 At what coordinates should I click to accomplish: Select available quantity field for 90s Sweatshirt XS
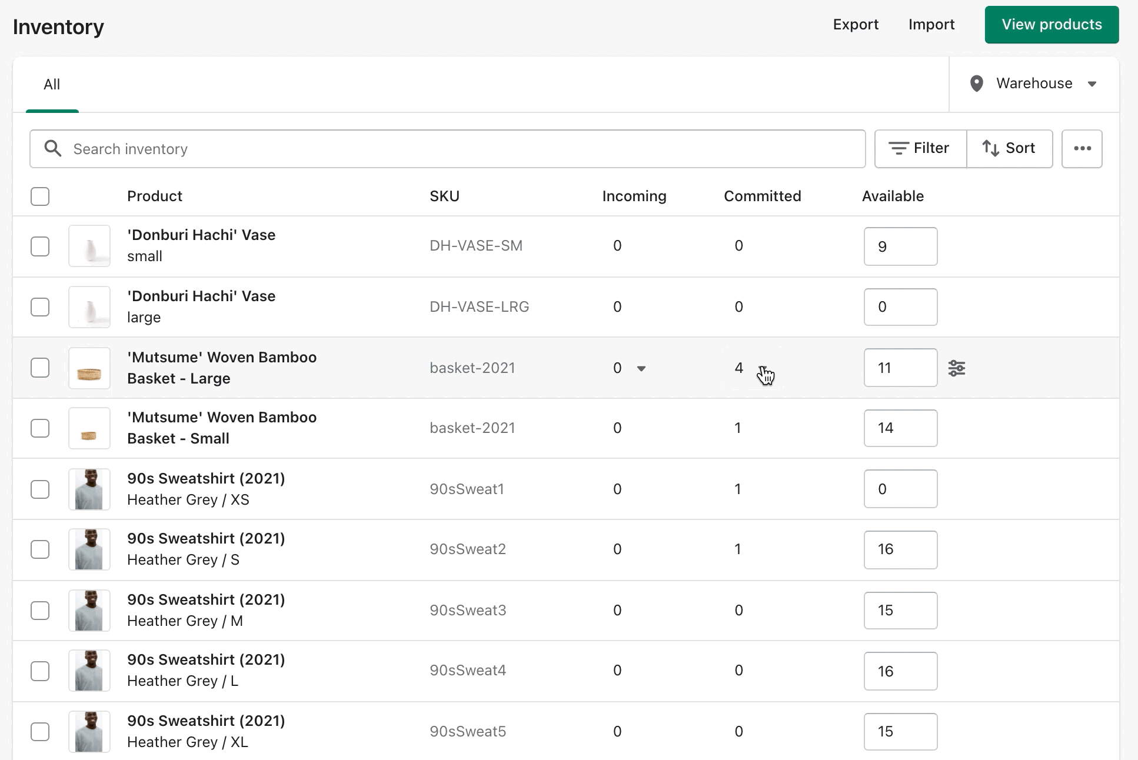(x=900, y=489)
